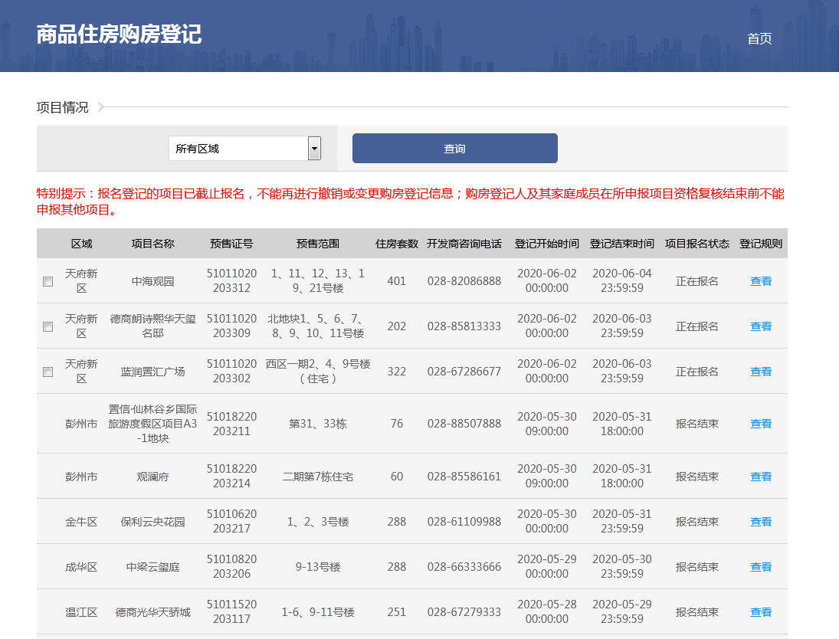Screen dimensions: 839x639
Task: Click the dropdown arrow on the region selector
Action: [x=313, y=147]
